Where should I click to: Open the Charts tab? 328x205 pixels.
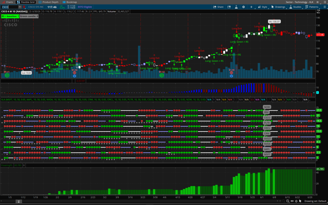[7, 2]
